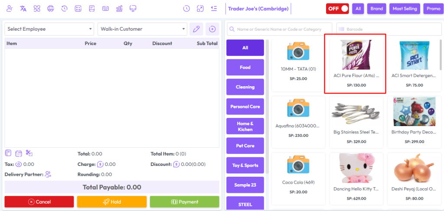Add Big Stainless Steel spoons product
Screen dimensions: 444x211
(x=356, y=122)
